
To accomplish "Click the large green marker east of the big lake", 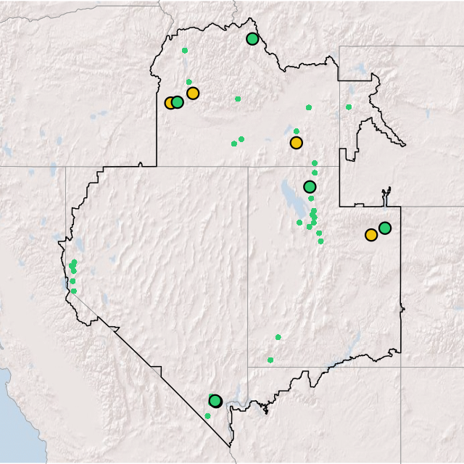I will [310, 186].
